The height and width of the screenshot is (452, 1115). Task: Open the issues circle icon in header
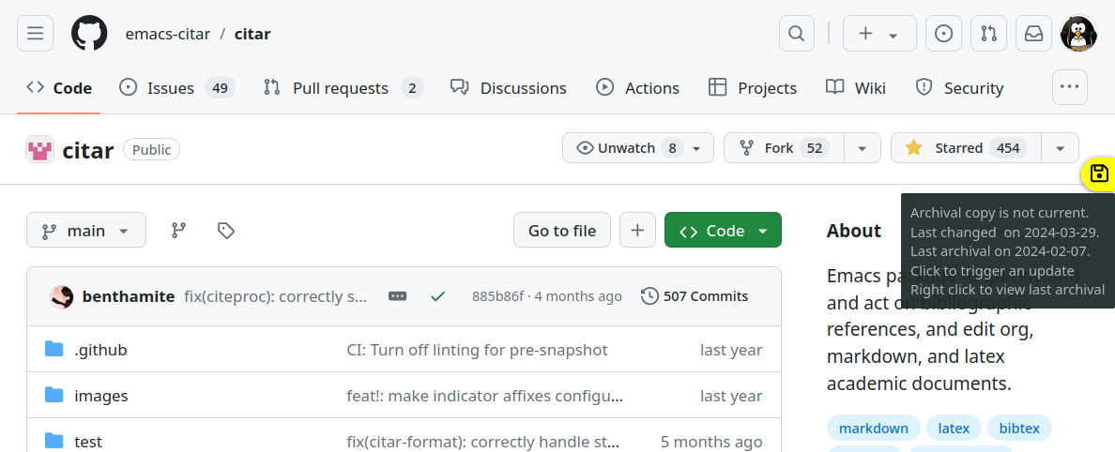(x=943, y=34)
